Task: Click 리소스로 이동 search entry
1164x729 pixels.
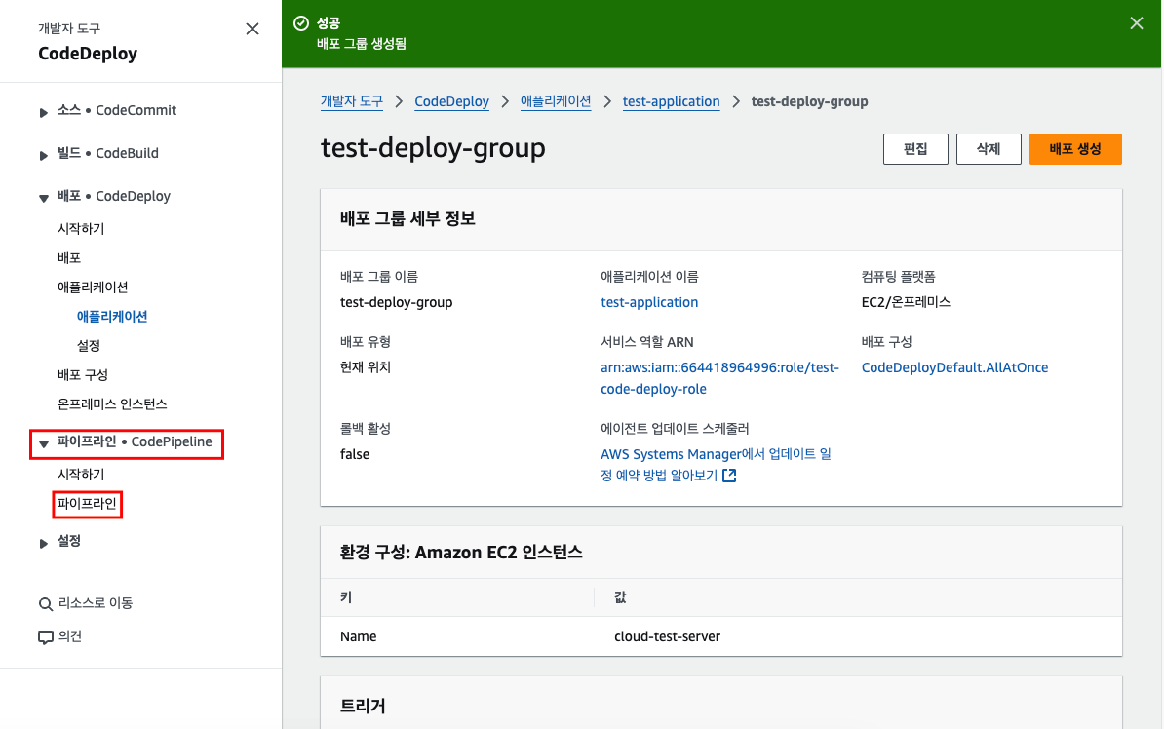Action: pos(96,603)
